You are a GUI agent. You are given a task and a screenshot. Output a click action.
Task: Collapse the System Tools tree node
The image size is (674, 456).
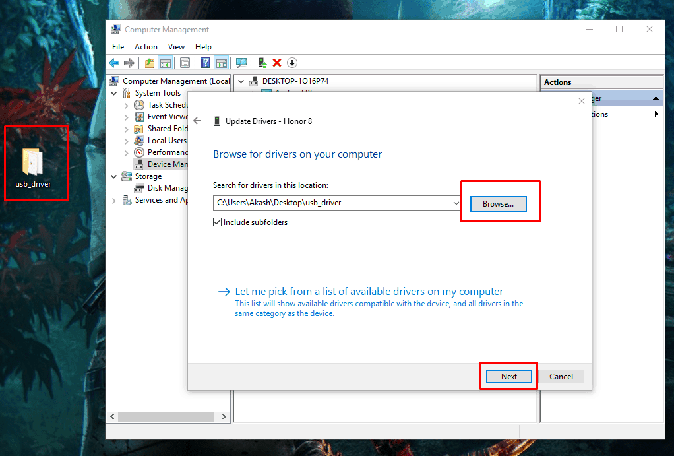pyautogui.click(x=115, y=93)
